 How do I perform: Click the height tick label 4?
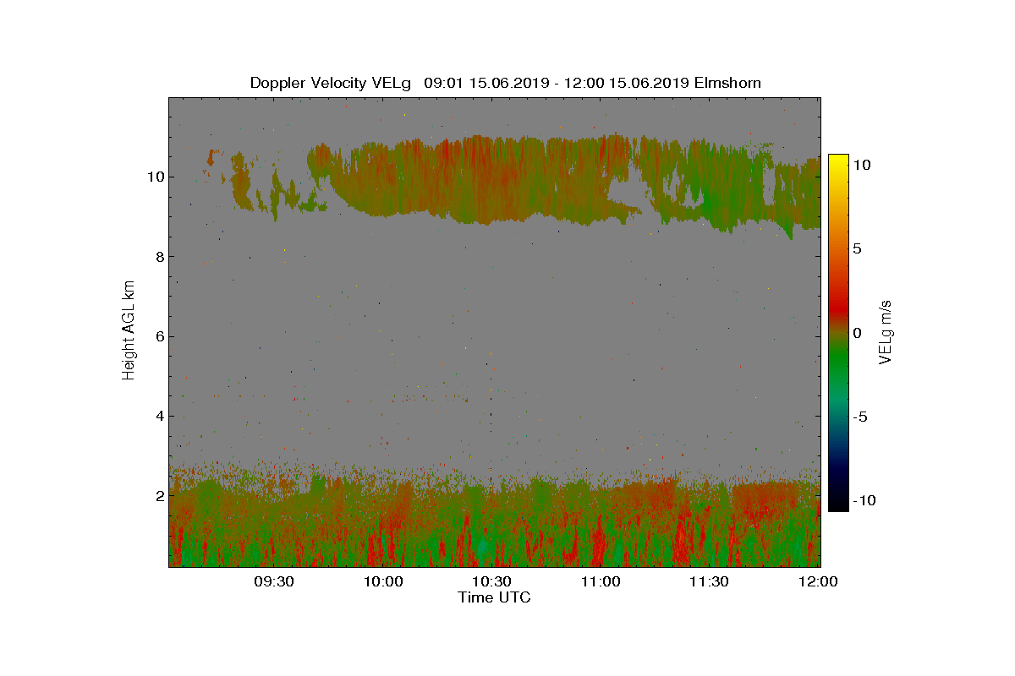click(158, 416)
